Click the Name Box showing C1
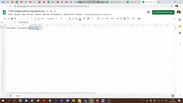 [x=6, y=22]
